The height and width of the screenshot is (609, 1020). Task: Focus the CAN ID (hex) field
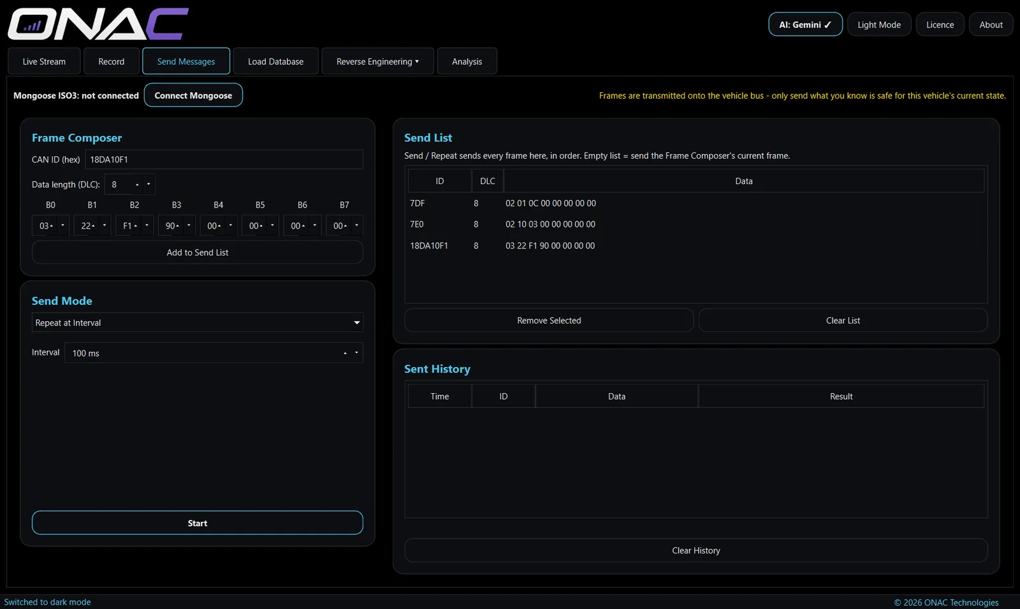(x=224, y=159)
